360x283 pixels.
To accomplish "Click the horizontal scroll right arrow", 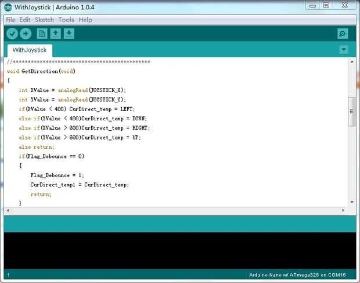I will coord(344,211).
